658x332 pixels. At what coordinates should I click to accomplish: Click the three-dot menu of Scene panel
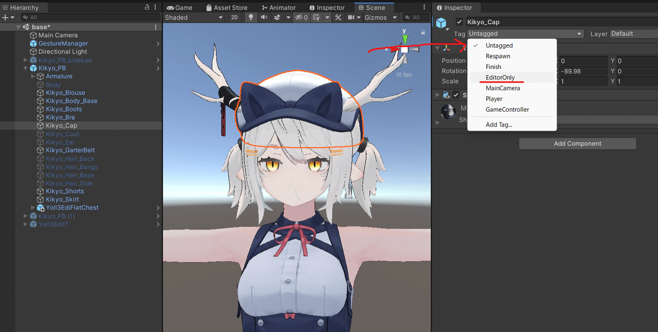426,8
